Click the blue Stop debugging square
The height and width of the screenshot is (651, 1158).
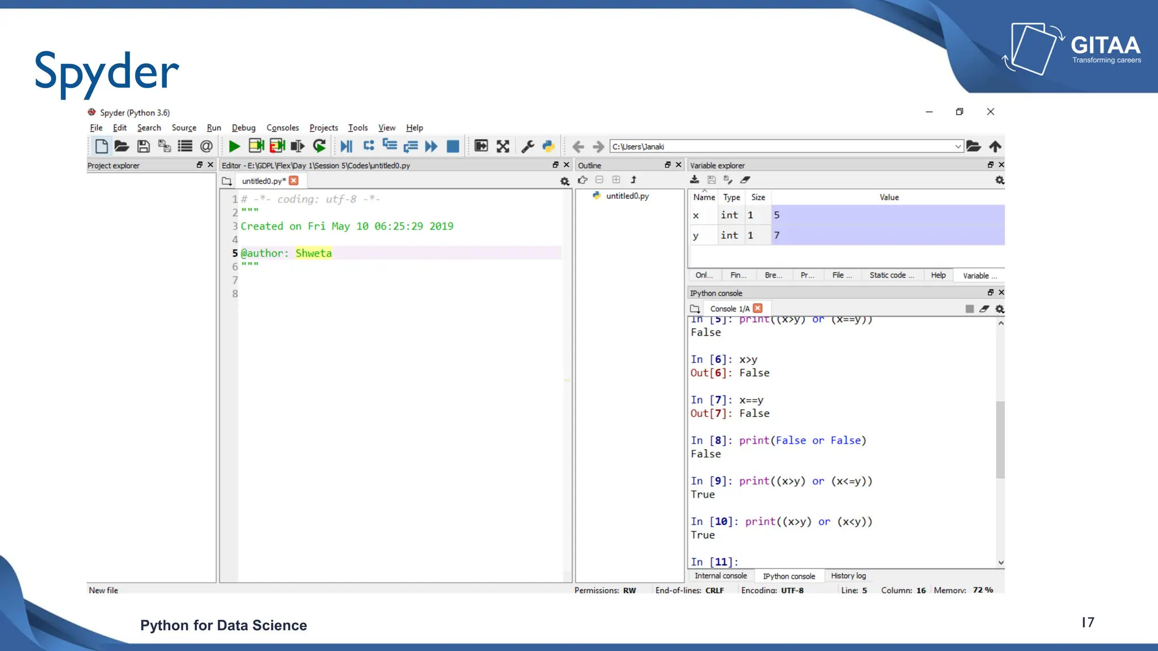(453, 146)
